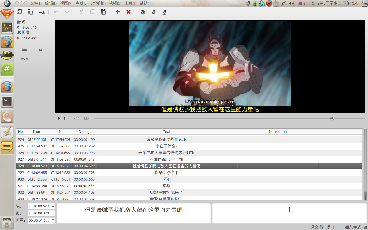
Task: Click the save/download toolbar icon
Action: [41, 12]
